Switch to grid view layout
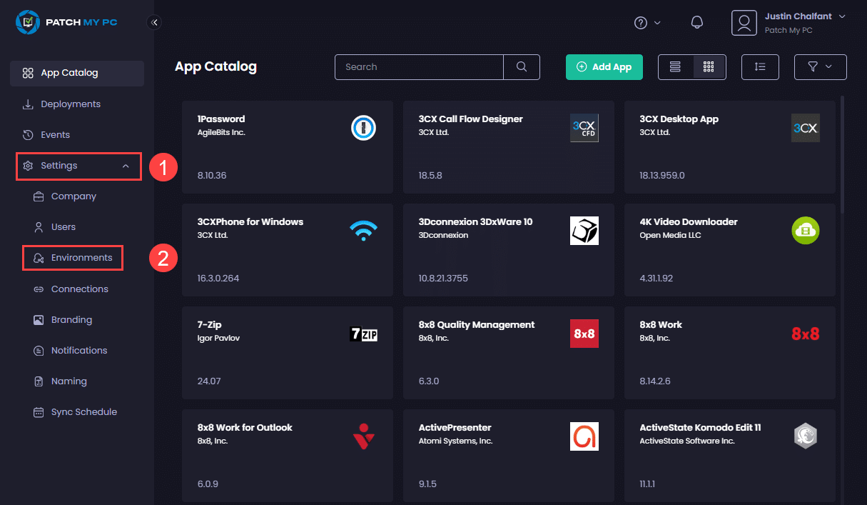 tap(709, 67)
